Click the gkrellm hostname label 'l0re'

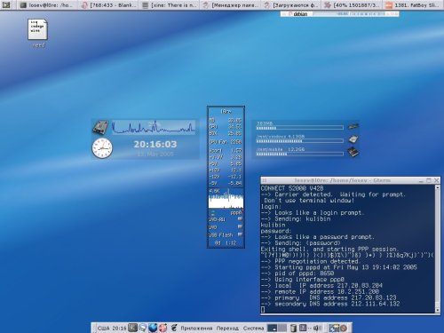coord(226,112)
